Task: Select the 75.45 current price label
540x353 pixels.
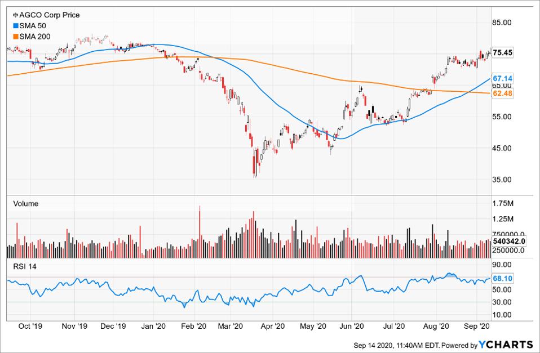Action: (502, 53)
